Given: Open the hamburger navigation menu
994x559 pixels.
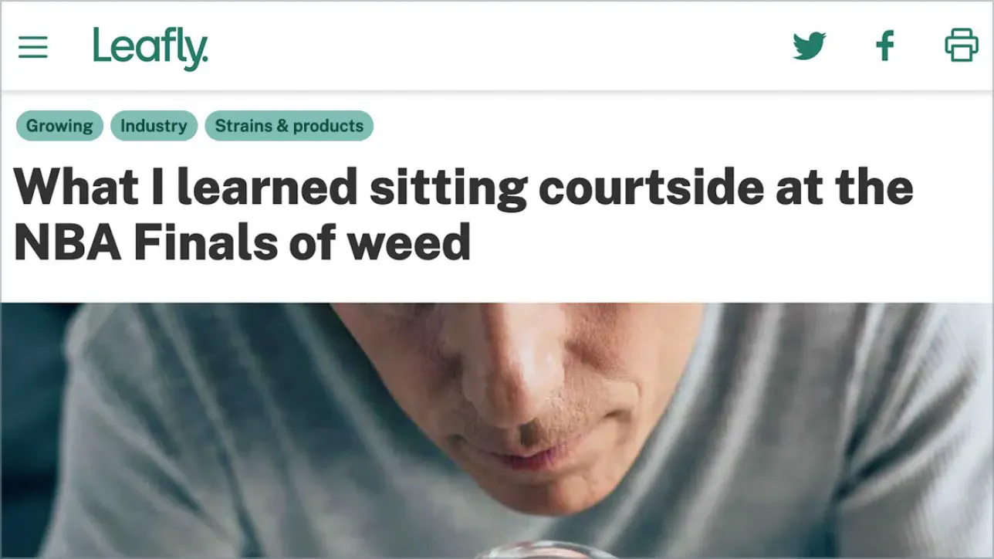Looking at the screenshot, I should 33,47.
